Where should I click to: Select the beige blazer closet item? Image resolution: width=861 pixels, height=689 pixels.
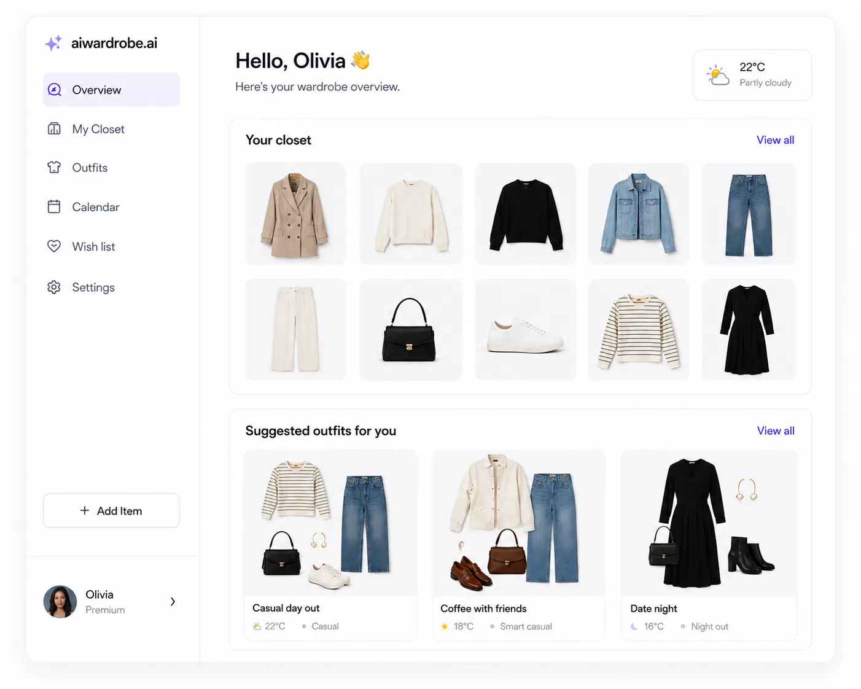(x=295, y=214)
